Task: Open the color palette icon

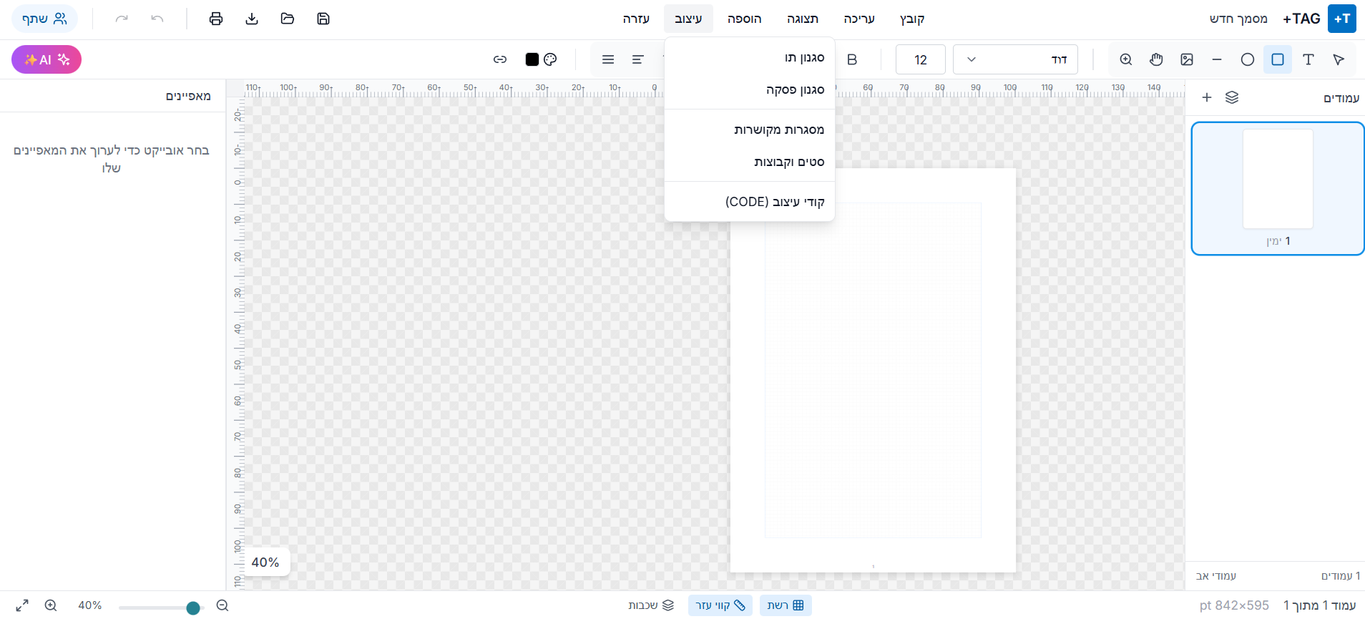Action: 550,59
